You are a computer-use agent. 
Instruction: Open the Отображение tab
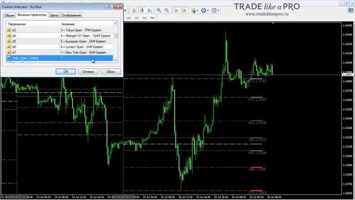[71, 15]
